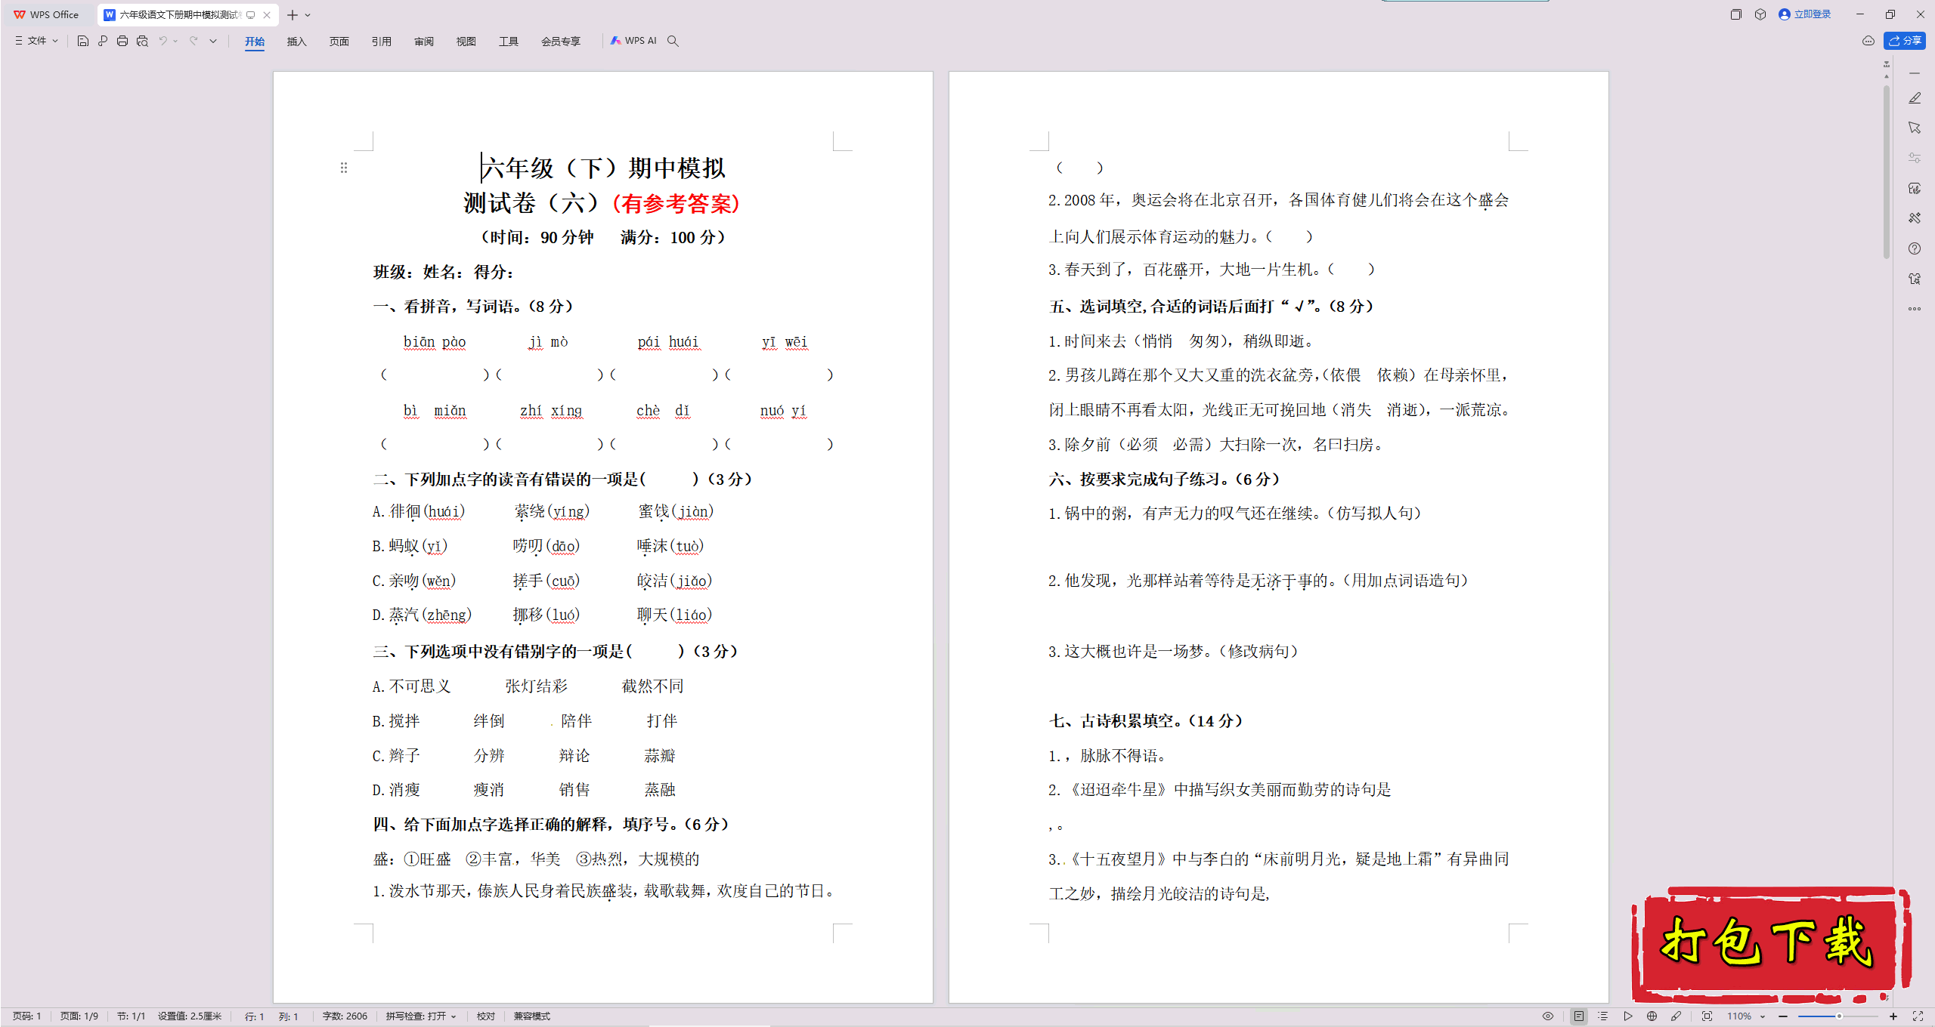The height and width of the screenshot is (1027, 1935).
Task: Add a new tab with plus button
Action: (293, 15)
